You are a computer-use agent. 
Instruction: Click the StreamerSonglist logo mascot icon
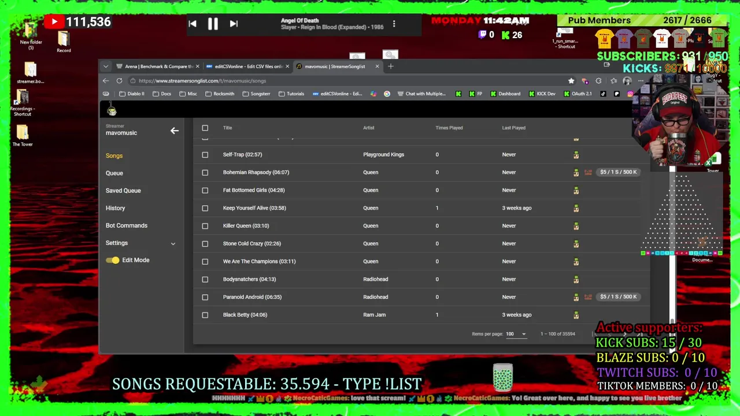coord(112,110)
